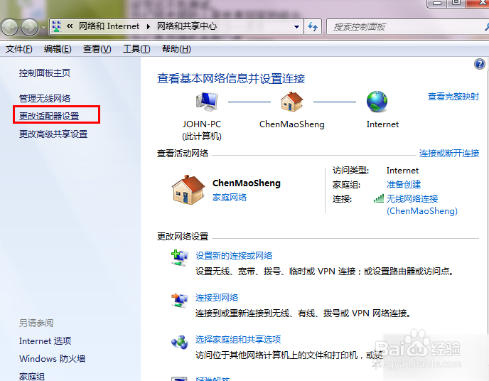
Task: Open 选择家庭组和共享选项
Action: coord(238,339)
